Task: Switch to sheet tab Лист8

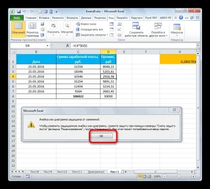Action: [x=34, y=172]
